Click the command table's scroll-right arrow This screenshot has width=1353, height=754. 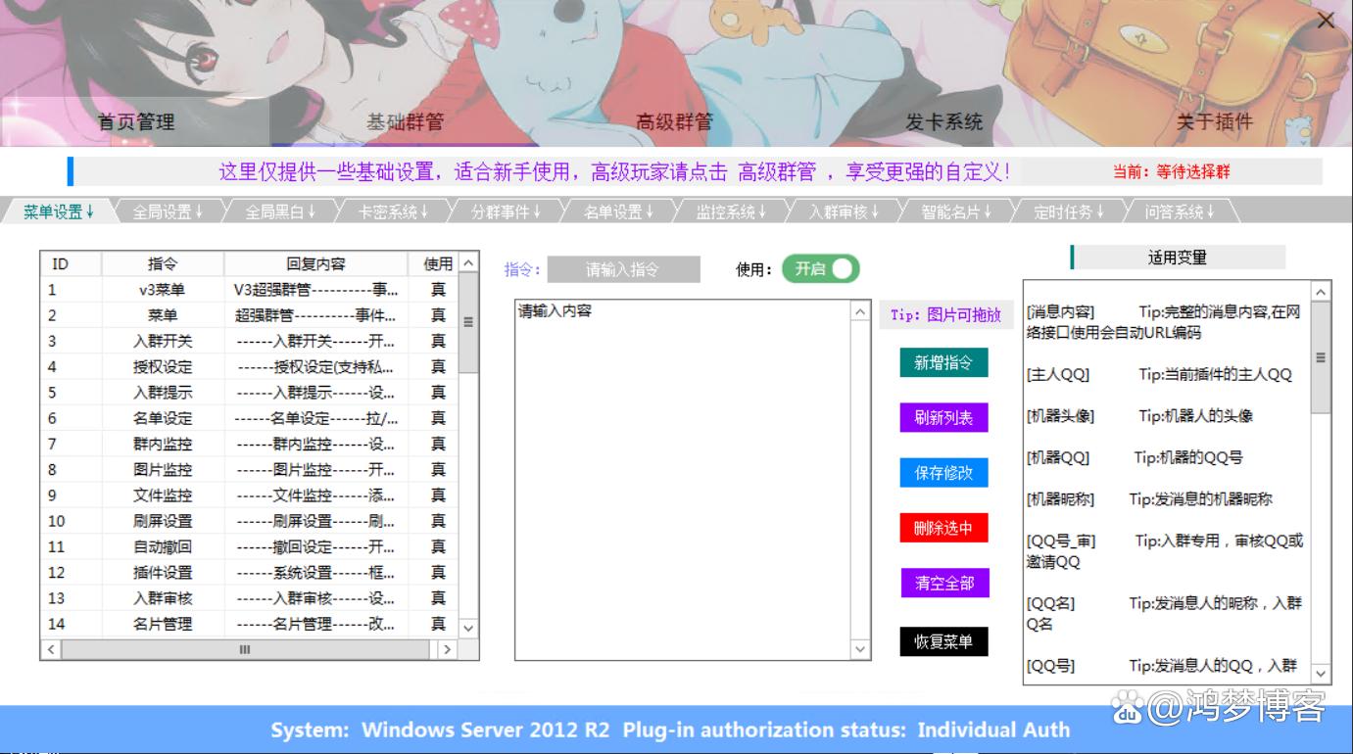click(447, 648)
